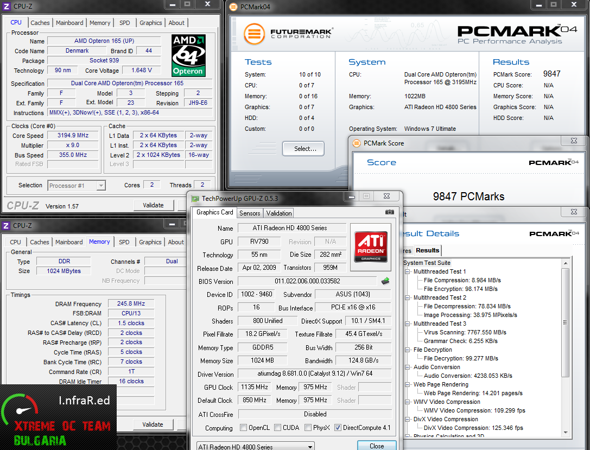This screenshot has width=590, height=450.
Task: Collapse Multithreaded Test 2 node
Action: tap(408, 297)
